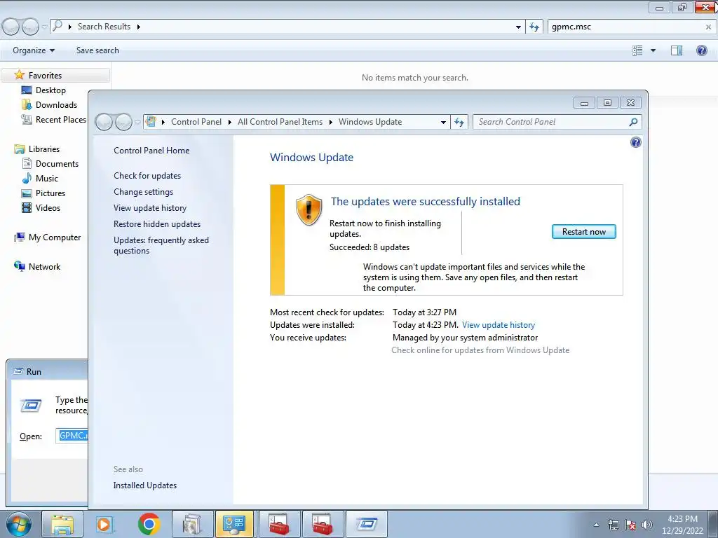Open File Explorer from taskbar
The height and width of the screenshot is (538, 718).
click(x=62, y=524)
